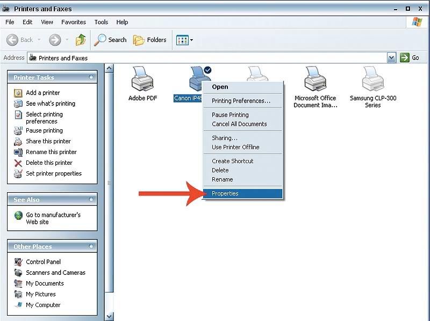Choose Properties in the context menu
430x321 pixels.
pyautogui.click(x=225, y=193)
